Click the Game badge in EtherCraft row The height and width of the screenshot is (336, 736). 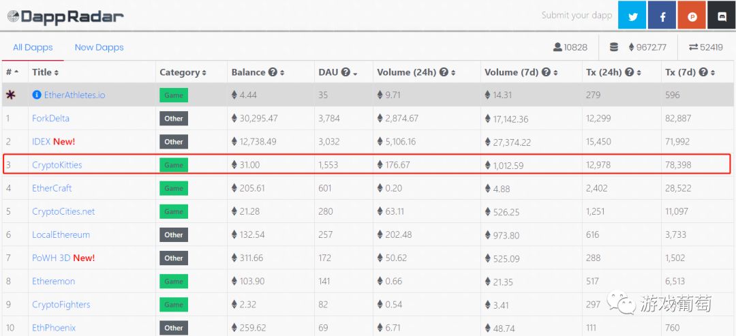173,188
